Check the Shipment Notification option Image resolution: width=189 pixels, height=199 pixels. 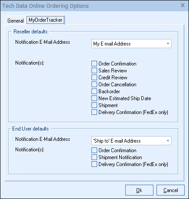tap(94, 157)
